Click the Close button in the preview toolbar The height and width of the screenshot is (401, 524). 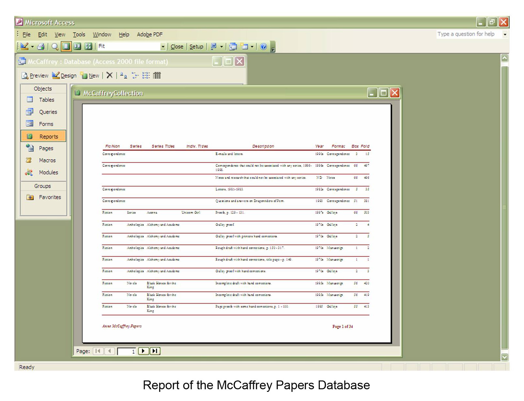[x=177, y=47]
